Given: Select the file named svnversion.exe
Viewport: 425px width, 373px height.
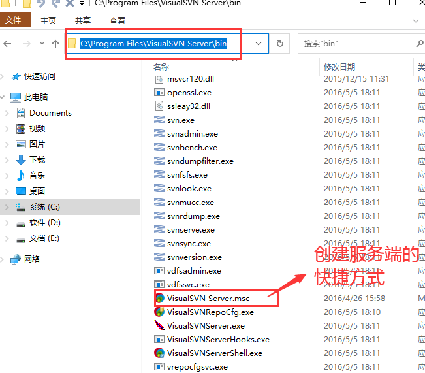Looking at the screenshot, I should point(195,257).
